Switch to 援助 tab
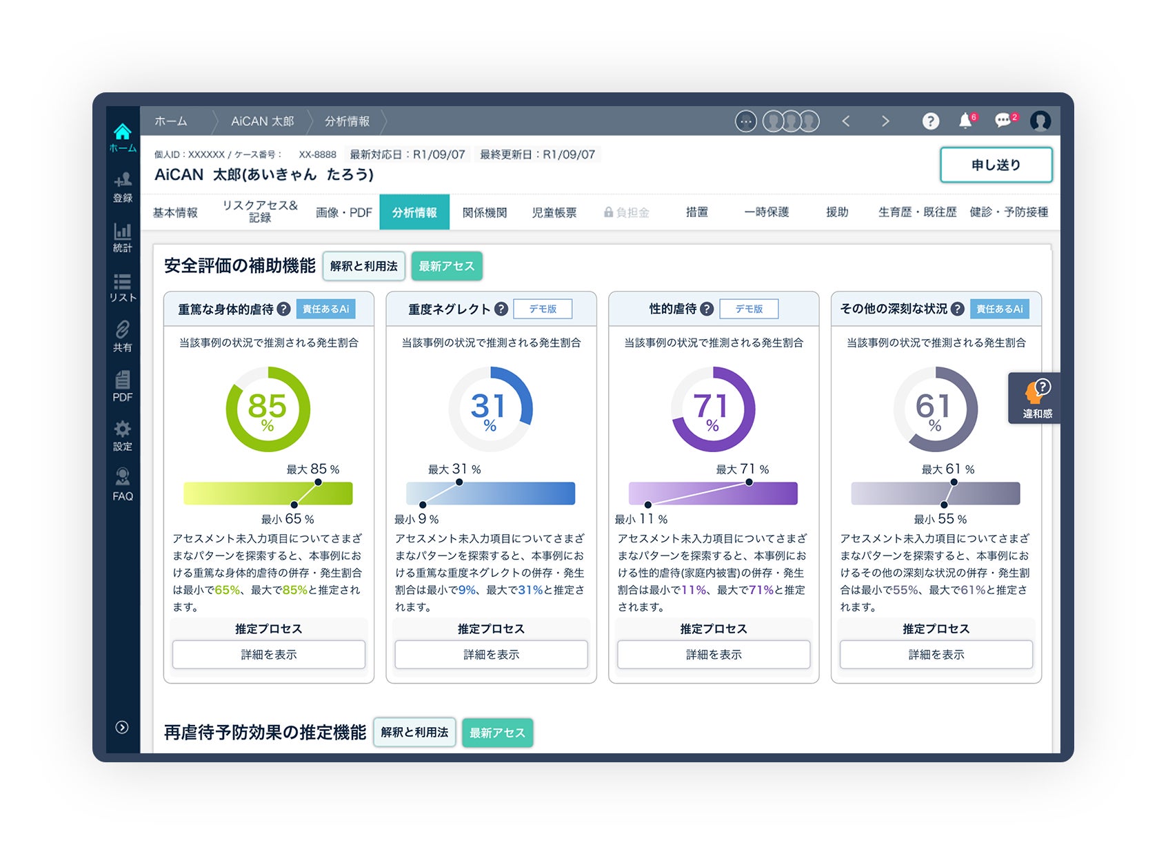 coord(837,212)
